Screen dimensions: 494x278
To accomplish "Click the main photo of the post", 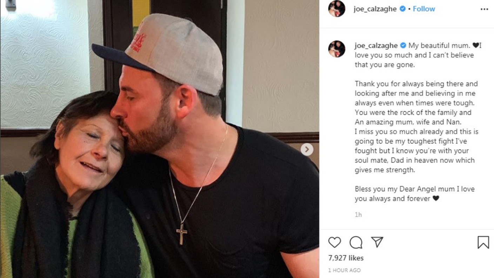I will 160,139.
